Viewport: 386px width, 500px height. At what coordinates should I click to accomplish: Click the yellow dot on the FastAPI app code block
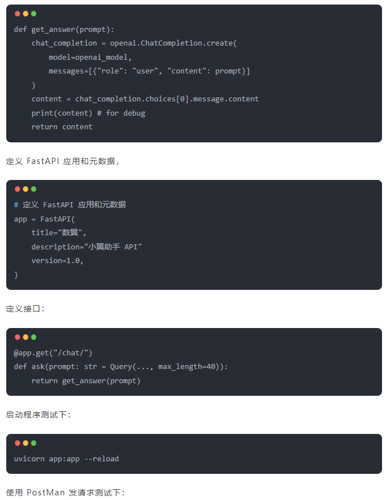pos(26,189)
